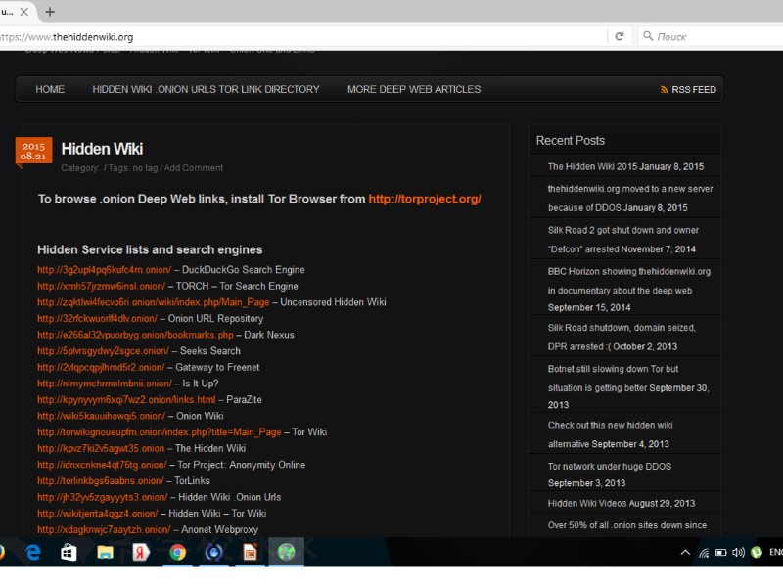Image resolution: width=783 pixels, height=587 pixels.
Task: Open the HOME menu item
Action: click(50, 89)
